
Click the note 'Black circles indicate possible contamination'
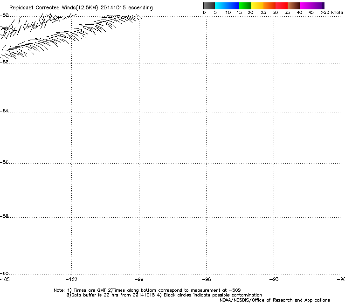[213, 295]
